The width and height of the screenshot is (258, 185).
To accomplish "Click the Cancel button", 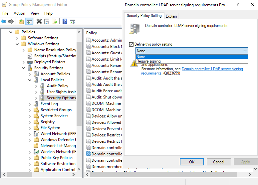I will 219,162.
